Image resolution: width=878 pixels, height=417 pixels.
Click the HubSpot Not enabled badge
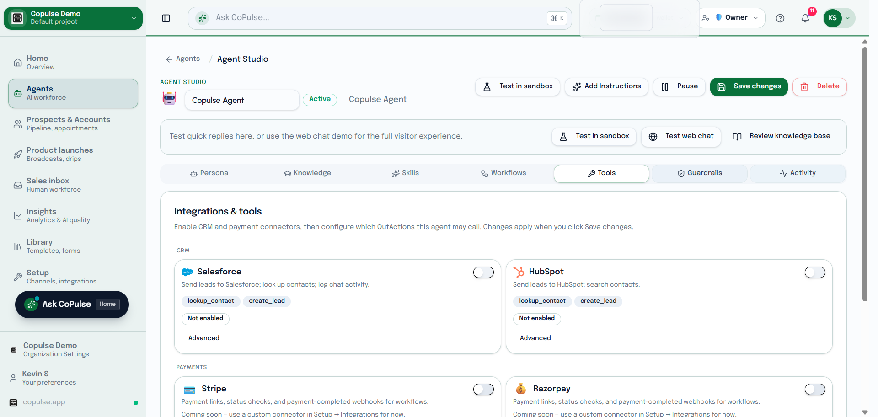click(537, 318)
